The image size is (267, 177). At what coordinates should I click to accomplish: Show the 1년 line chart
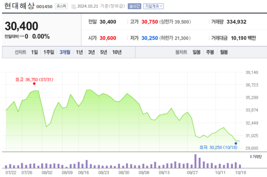79,52
